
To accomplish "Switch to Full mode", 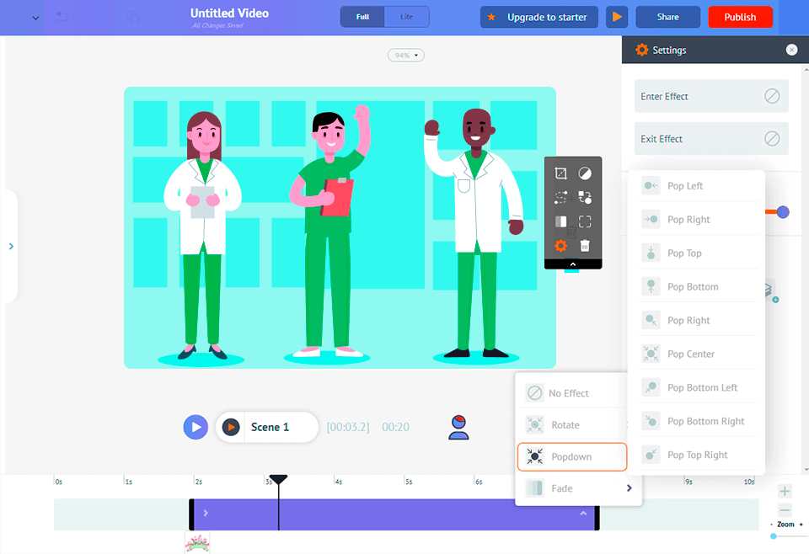I will [x=362, y=17].
